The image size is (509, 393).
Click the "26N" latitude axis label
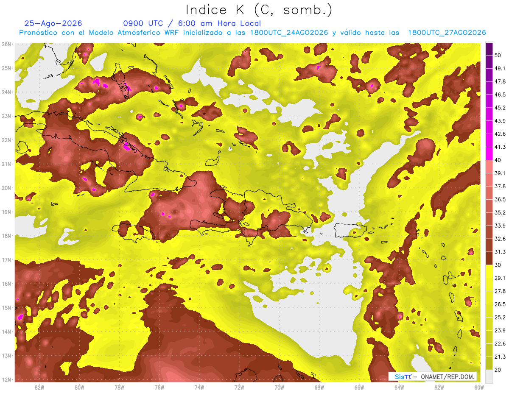(6, 44)
